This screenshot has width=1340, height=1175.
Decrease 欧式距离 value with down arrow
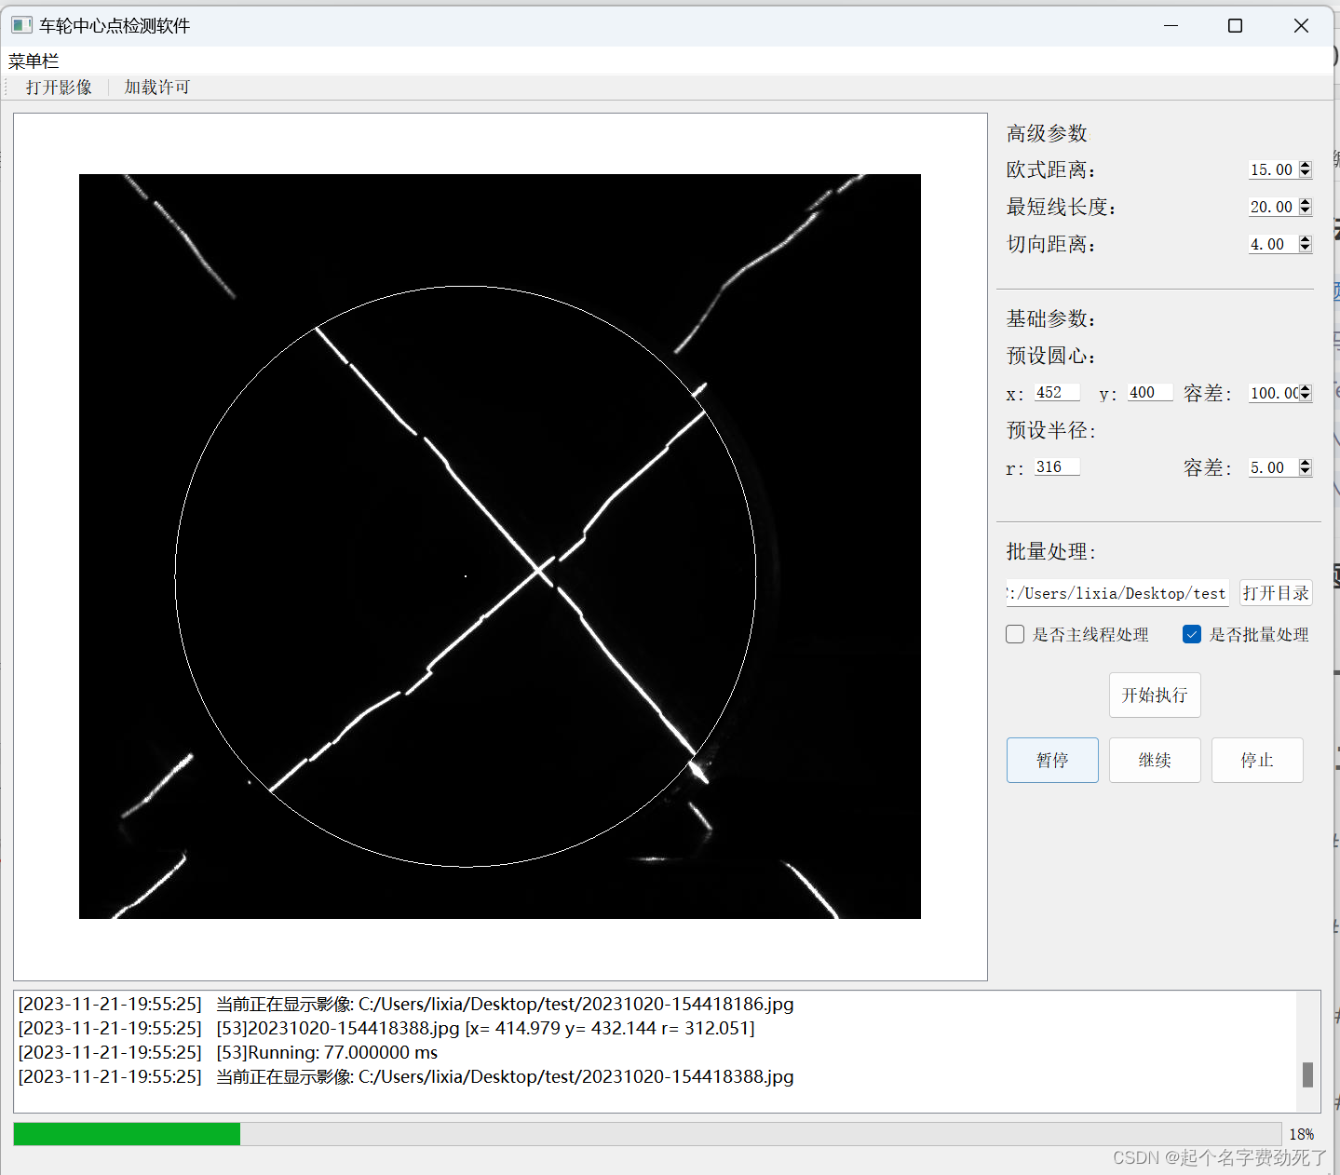click(1306, 174)
